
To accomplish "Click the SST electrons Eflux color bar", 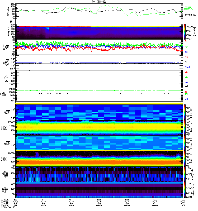I will 185,143.
